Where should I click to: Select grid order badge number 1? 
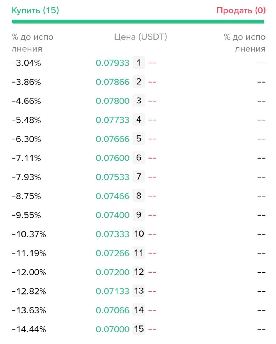[139, 63]
